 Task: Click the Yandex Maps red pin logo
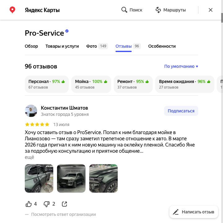point(12,10)
